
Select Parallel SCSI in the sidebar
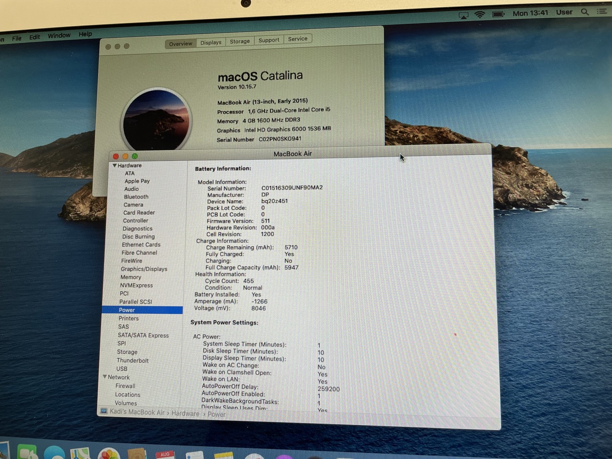click(x=136, y=302)
